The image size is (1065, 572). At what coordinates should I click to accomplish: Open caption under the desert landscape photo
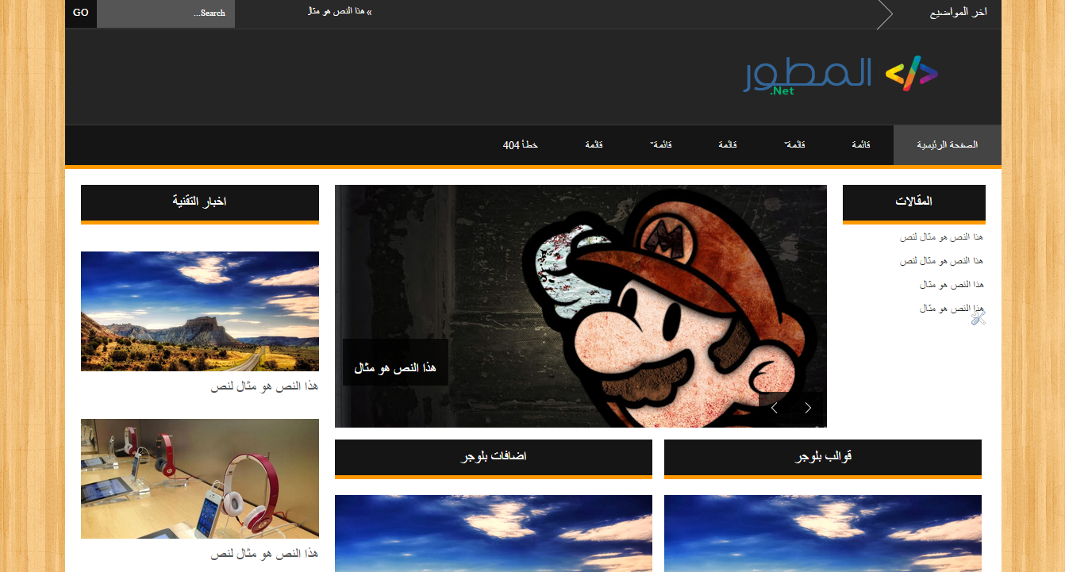(264, 386)
